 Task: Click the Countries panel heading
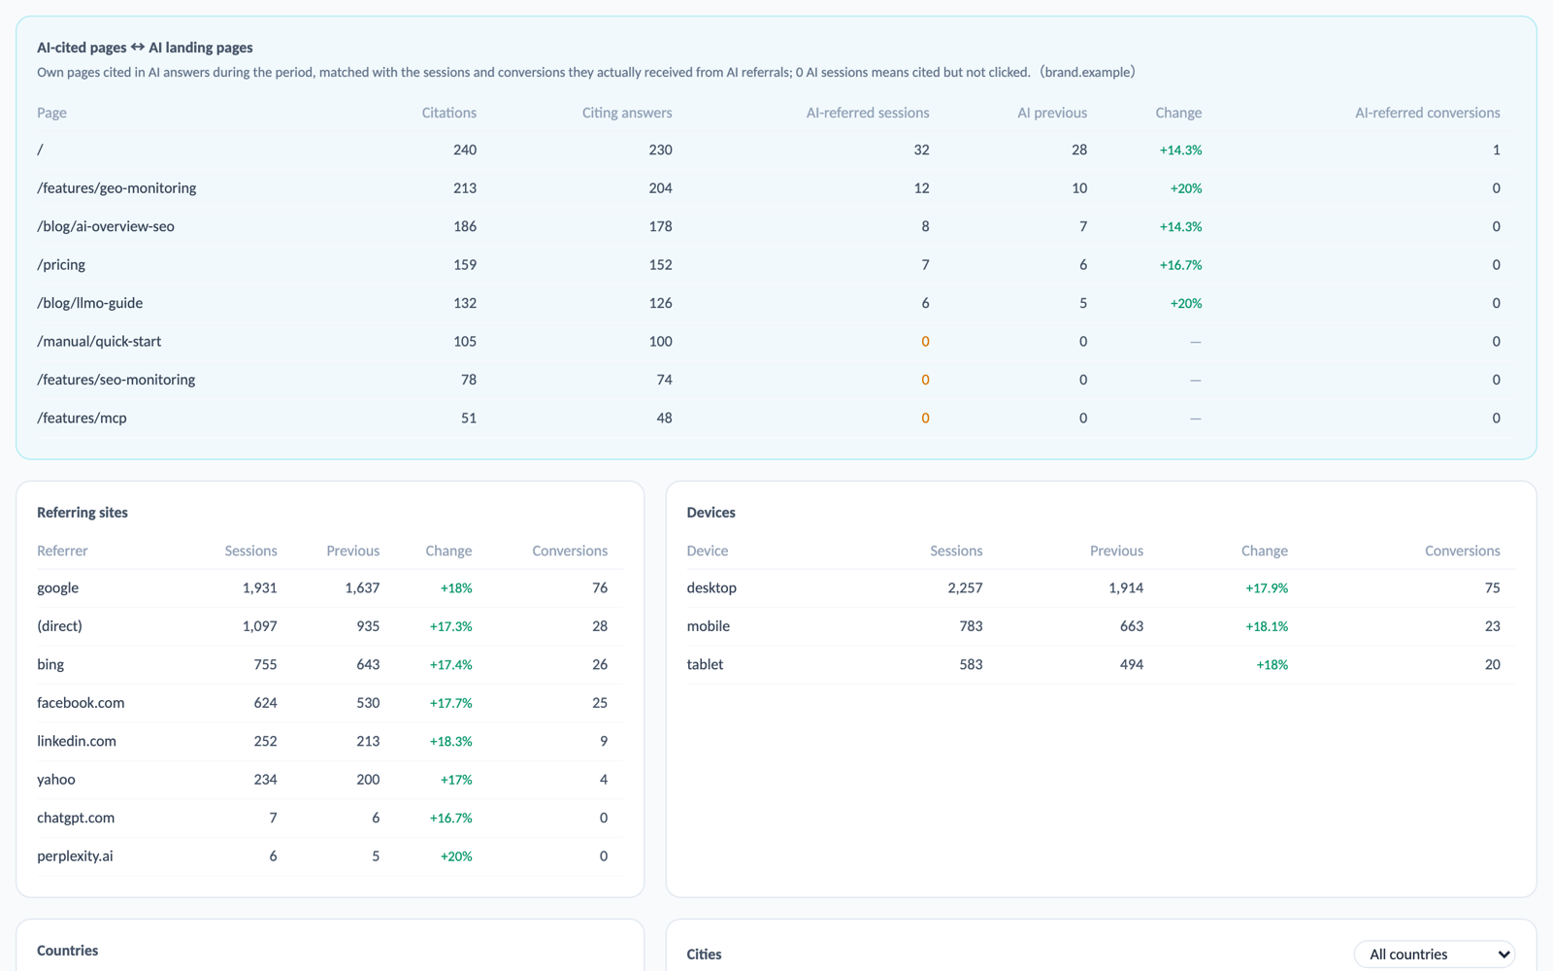click(67, 951)
